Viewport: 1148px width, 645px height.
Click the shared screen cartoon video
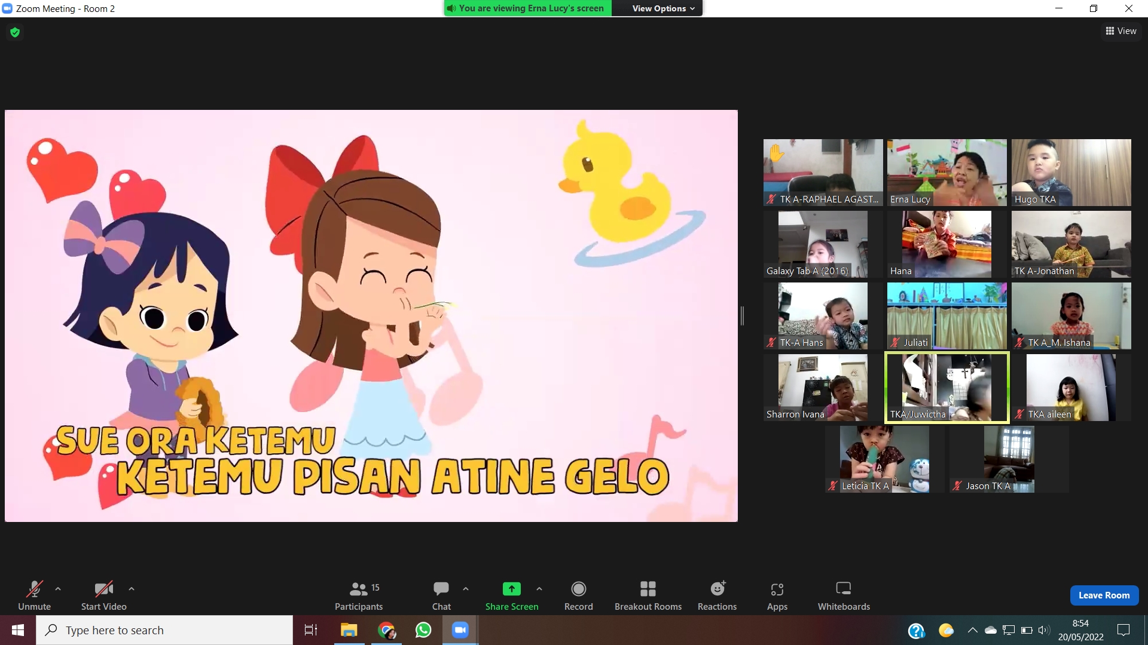[x=371, y=316]
